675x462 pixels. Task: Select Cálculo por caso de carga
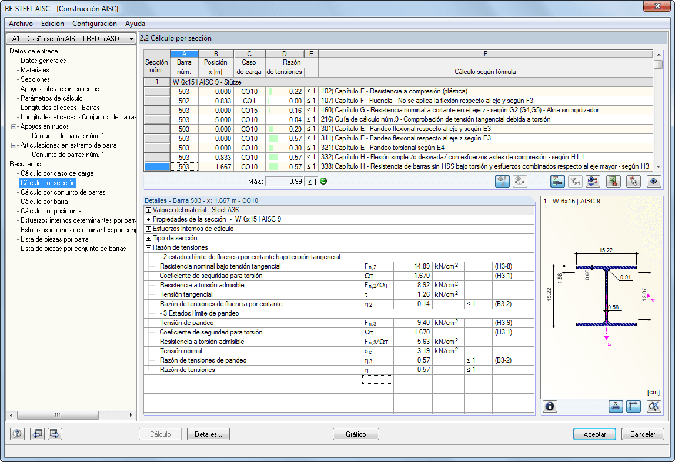(57, 174)
